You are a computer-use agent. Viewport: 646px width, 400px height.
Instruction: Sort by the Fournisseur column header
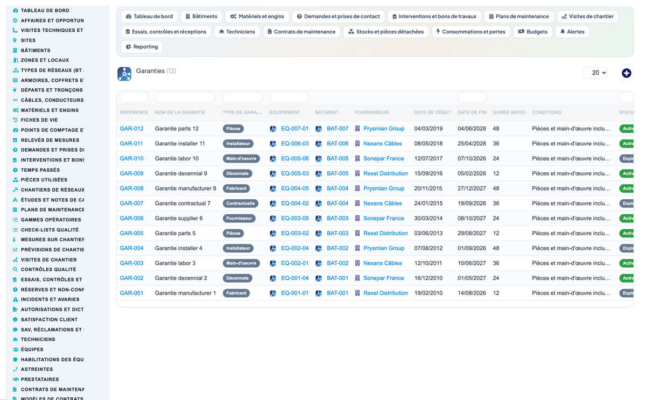pyautogui.click(x=371, y=113)
